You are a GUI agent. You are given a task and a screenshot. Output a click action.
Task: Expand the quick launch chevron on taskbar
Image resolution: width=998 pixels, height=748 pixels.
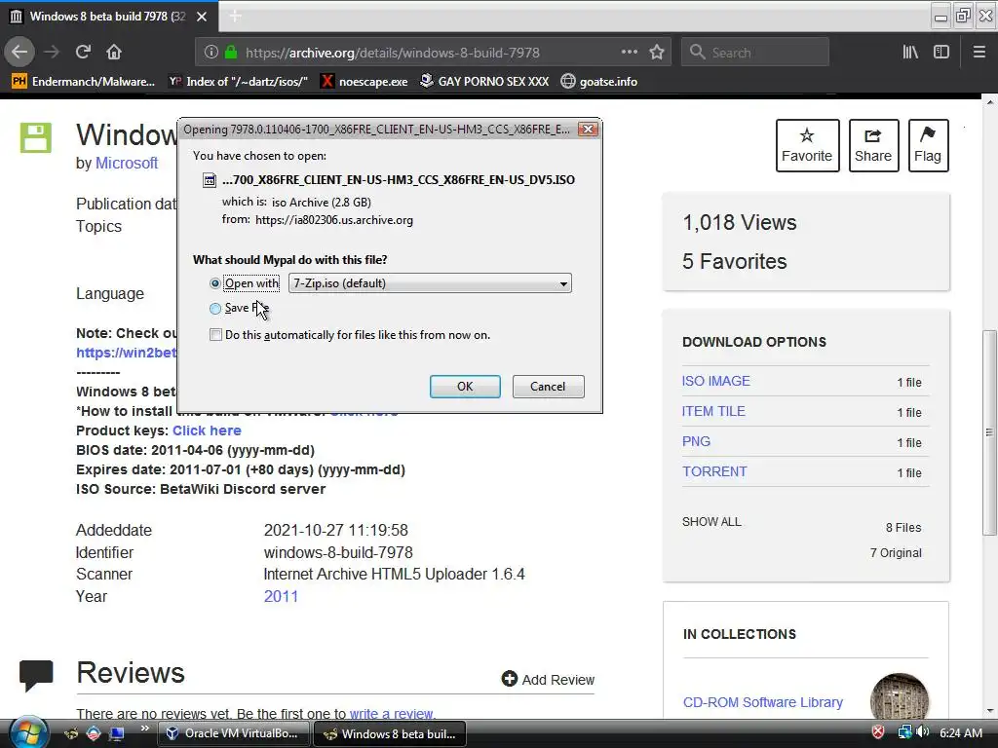tap(145, 729)
